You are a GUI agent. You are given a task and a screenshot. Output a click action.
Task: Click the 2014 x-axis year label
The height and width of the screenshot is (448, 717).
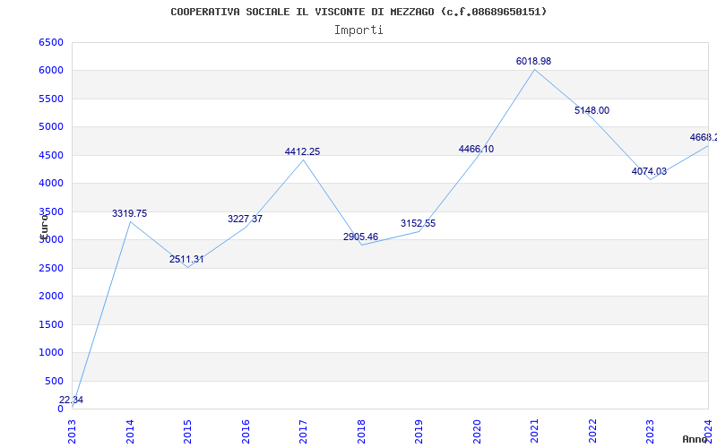(x=130, y=431)
